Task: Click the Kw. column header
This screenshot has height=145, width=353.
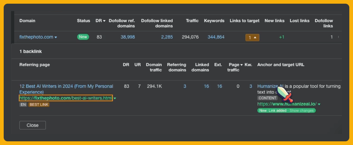Action: tap(248, 65)
